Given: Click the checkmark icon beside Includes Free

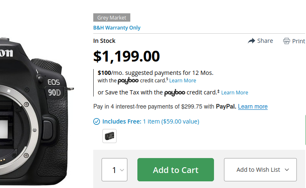Looking at the screenshot, I should 97,121.
